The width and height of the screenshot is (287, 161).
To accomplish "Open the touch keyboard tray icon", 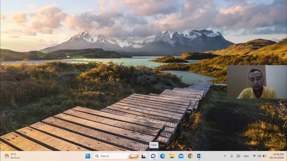I will 238,156.
